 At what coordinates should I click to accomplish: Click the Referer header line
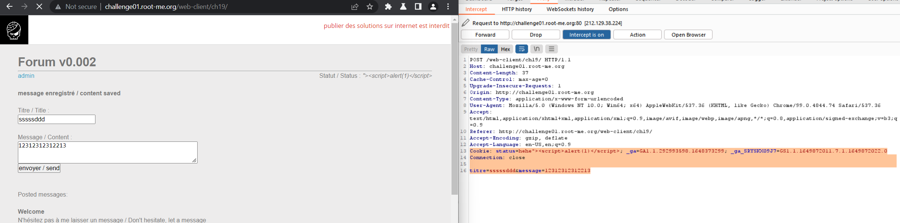tap(561, 131)
